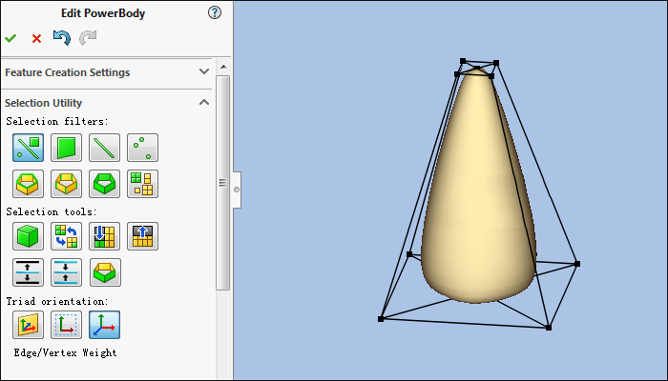This screenshot has height=381, width=668.
Task: Cancel edit with the red X
Action: pos(36,39)
